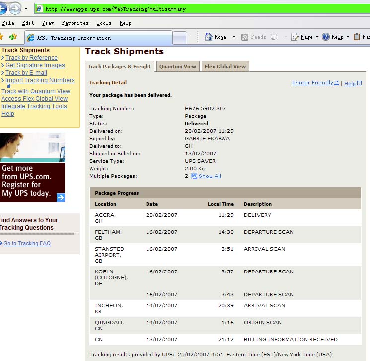This screenshot has width=370, height=361.
Task: Open the Tools menu
Action: (x=104, y=23)
